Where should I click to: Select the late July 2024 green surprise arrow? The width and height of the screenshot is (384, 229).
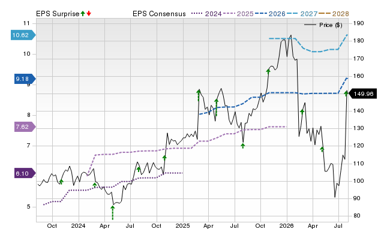(139, 169)
